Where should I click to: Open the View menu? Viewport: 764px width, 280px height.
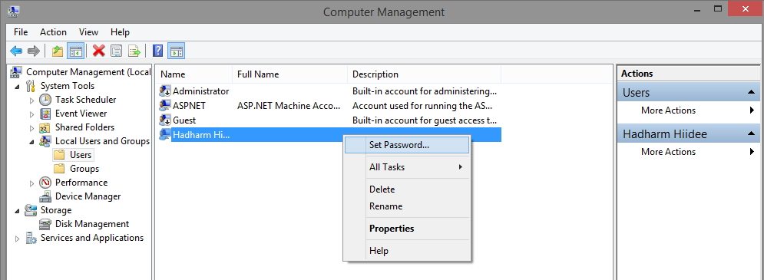(x=88, y=32)
